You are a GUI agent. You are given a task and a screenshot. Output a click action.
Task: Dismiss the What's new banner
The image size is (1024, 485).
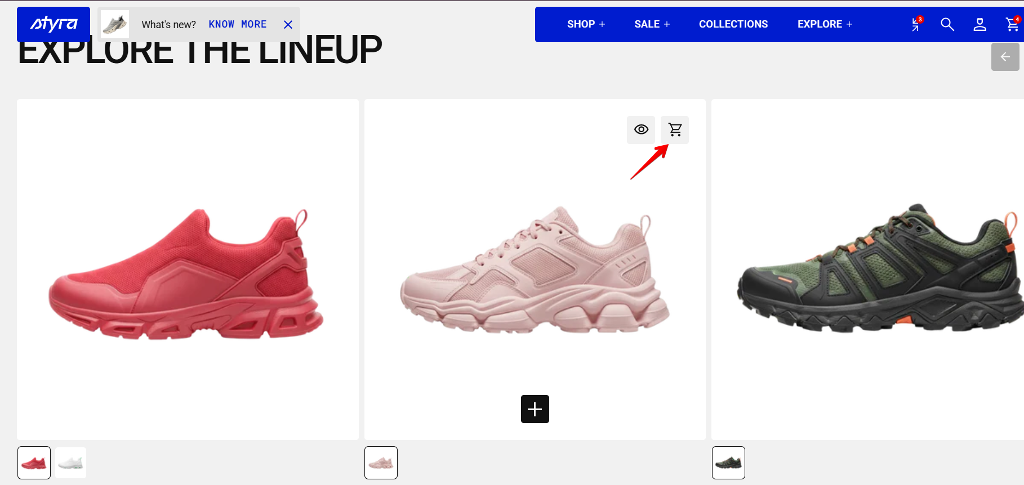point(288,25)
